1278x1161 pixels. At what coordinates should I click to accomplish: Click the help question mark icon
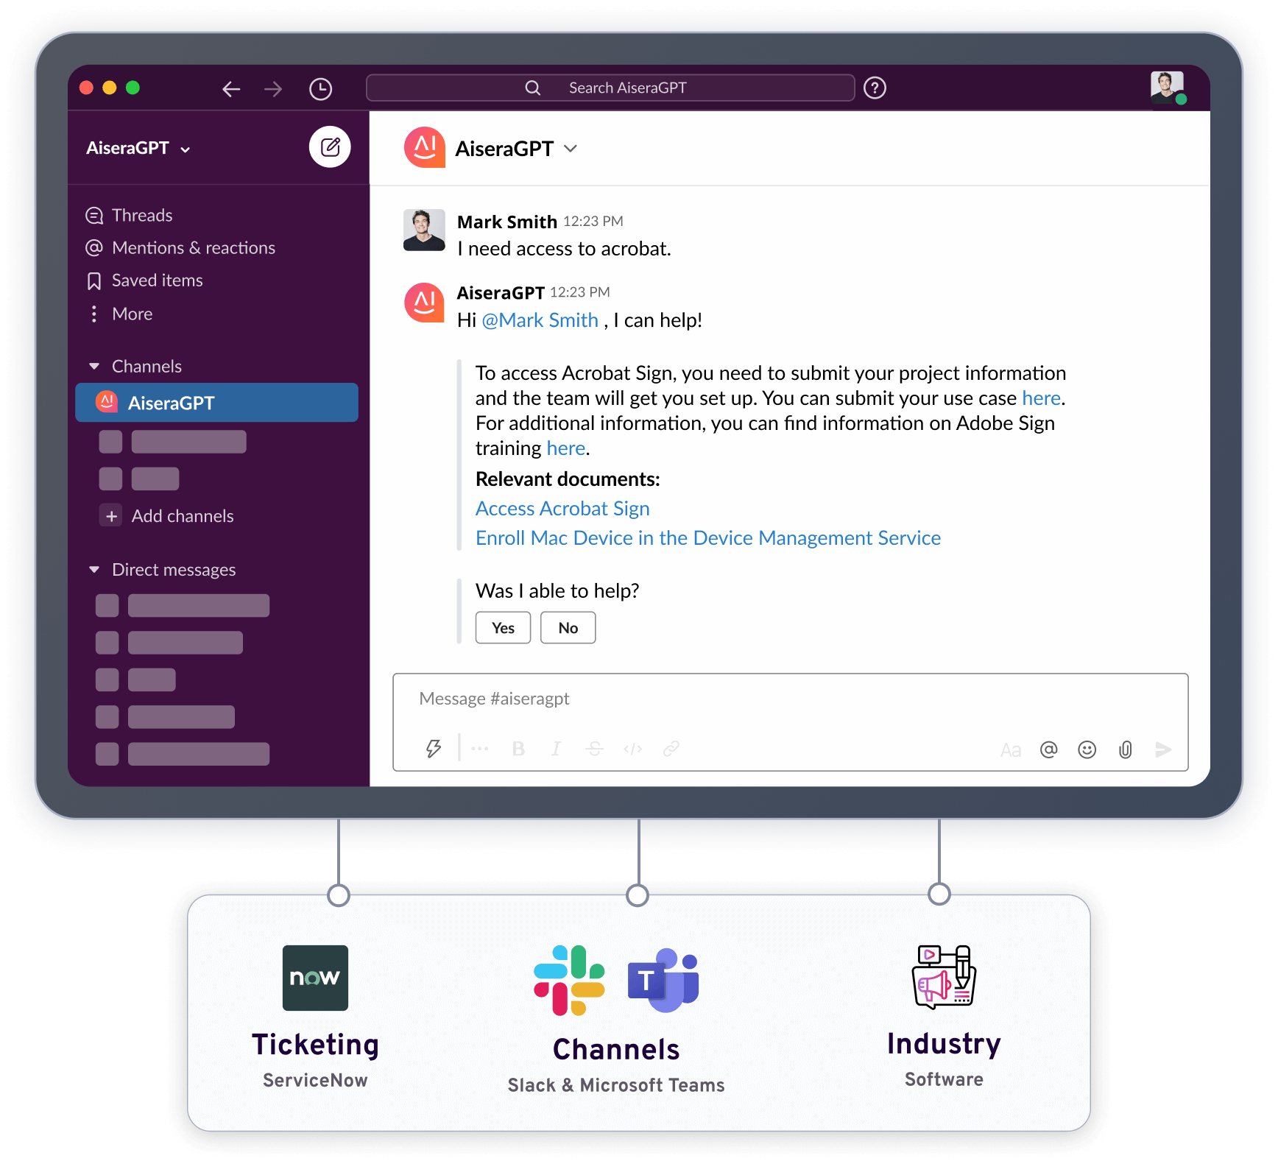(x=875, y=88)
